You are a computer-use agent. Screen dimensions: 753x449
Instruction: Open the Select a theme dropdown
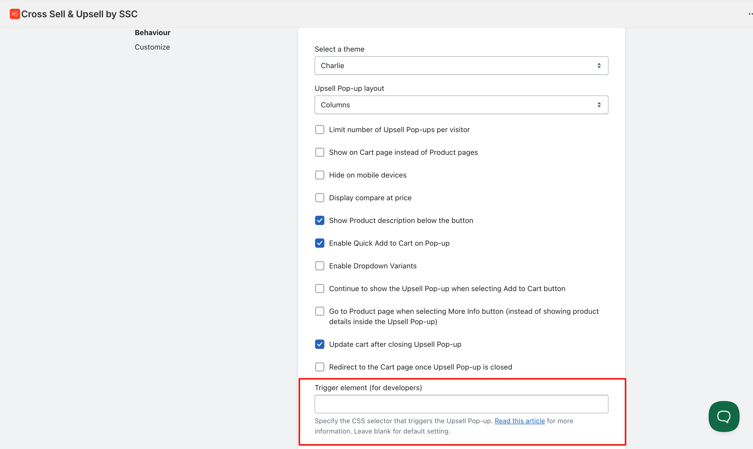pyautogui.click(x=461, y=66)
